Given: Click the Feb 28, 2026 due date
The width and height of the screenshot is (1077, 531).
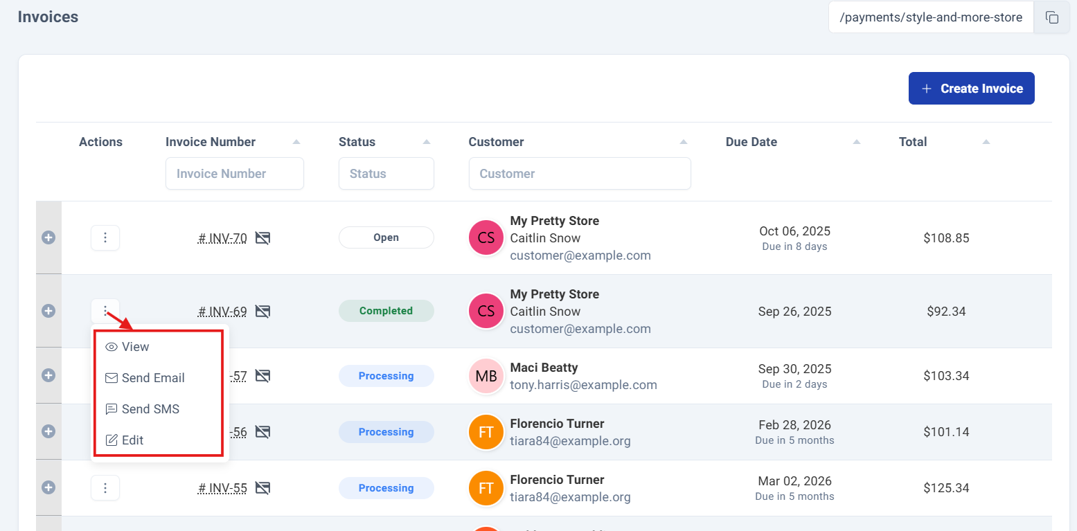Looking at the screenshot, I should (x=794, y=425).
